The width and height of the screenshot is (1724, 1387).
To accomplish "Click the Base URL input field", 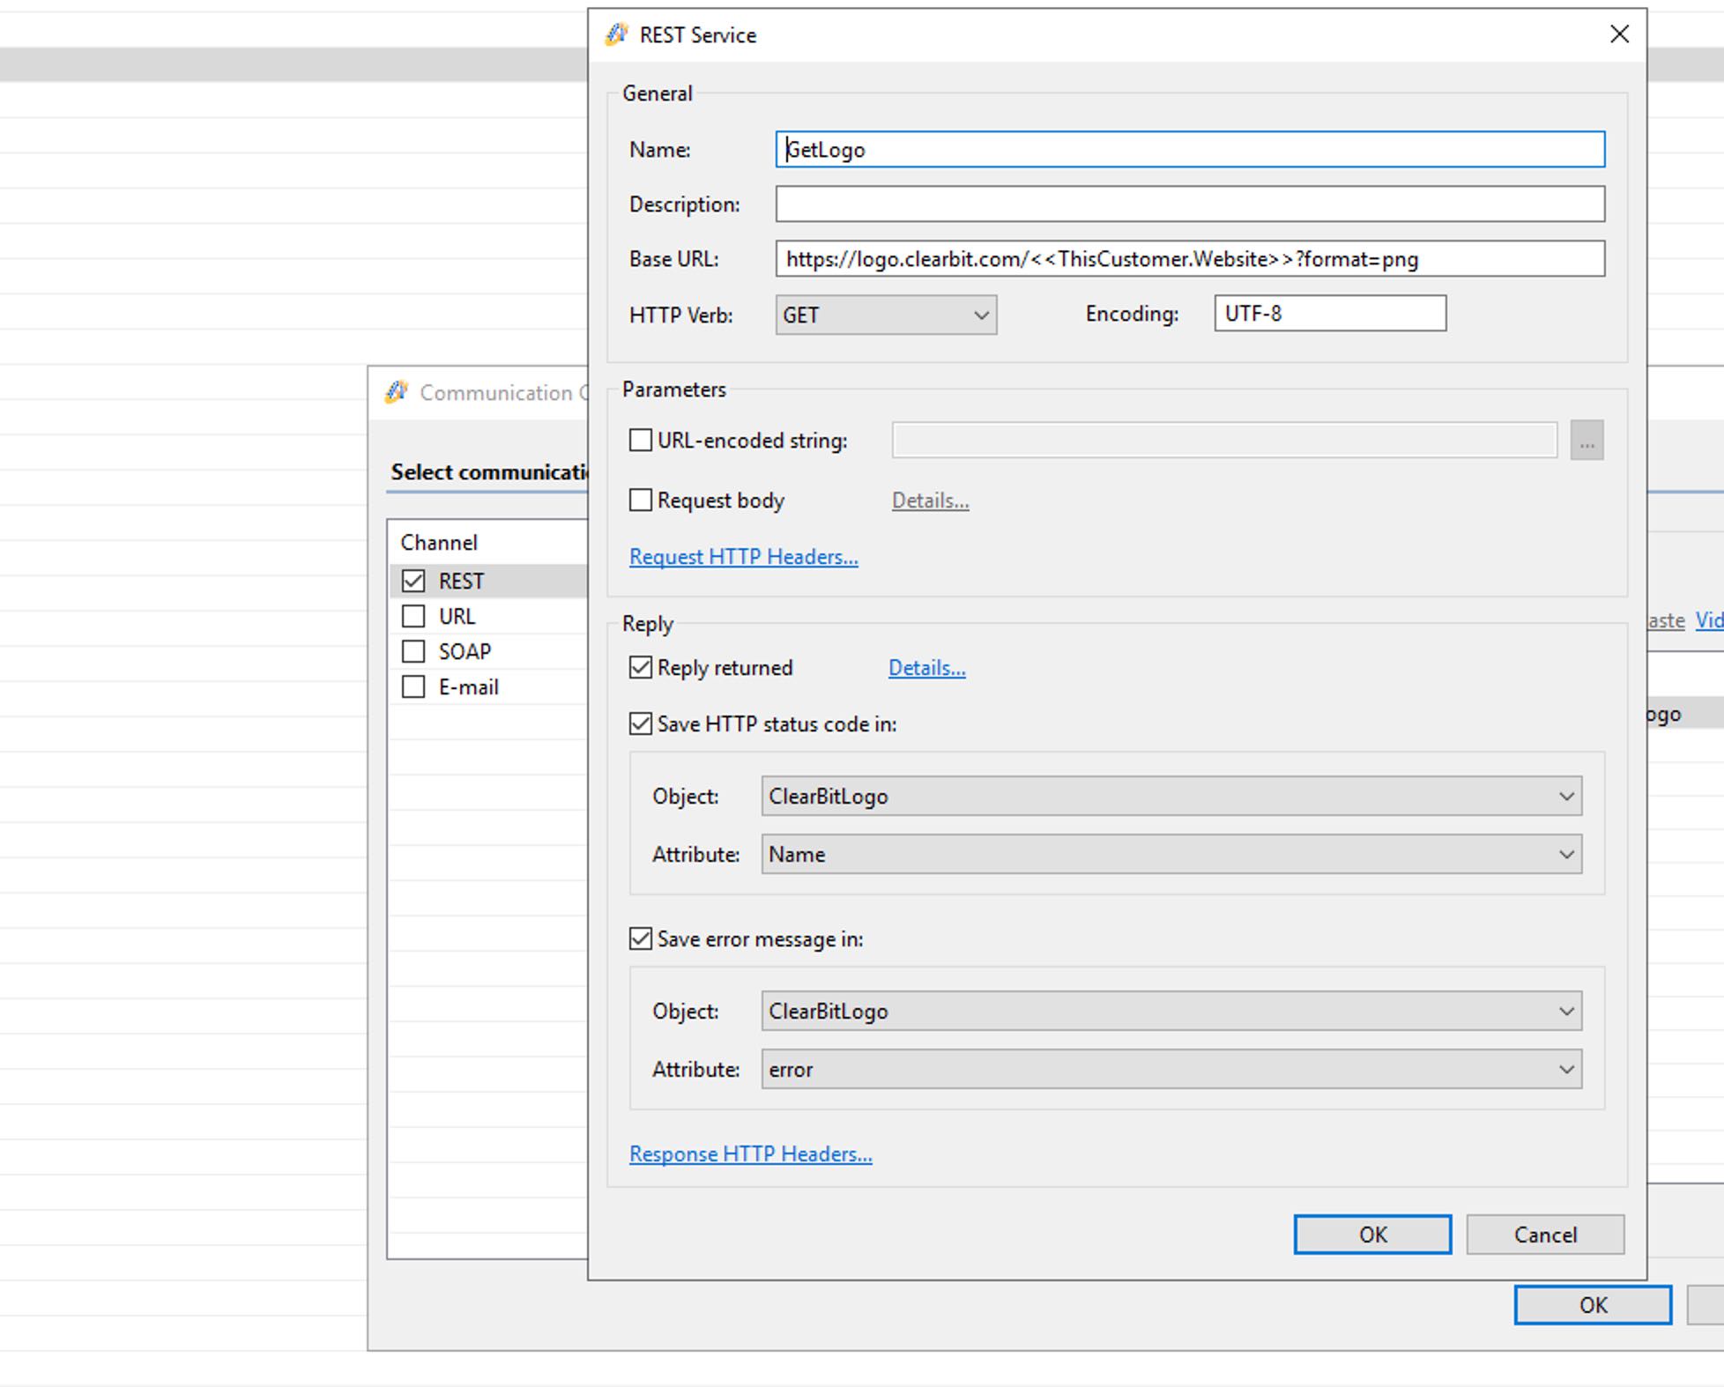I will point(1190,258).
